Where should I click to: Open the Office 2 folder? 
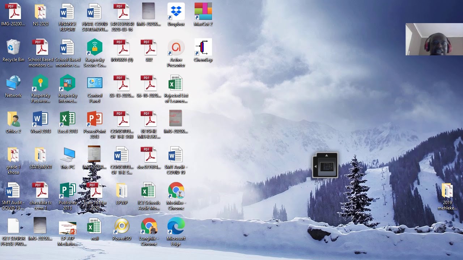pyautogui.click(x=13, y=122)
